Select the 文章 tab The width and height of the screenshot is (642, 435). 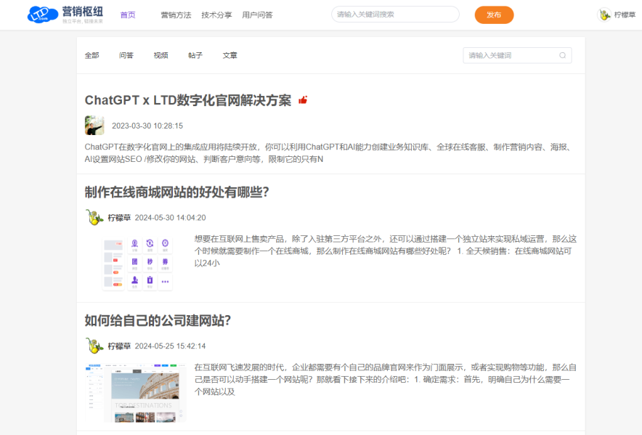pyautogui.click(x=229, y=55)
